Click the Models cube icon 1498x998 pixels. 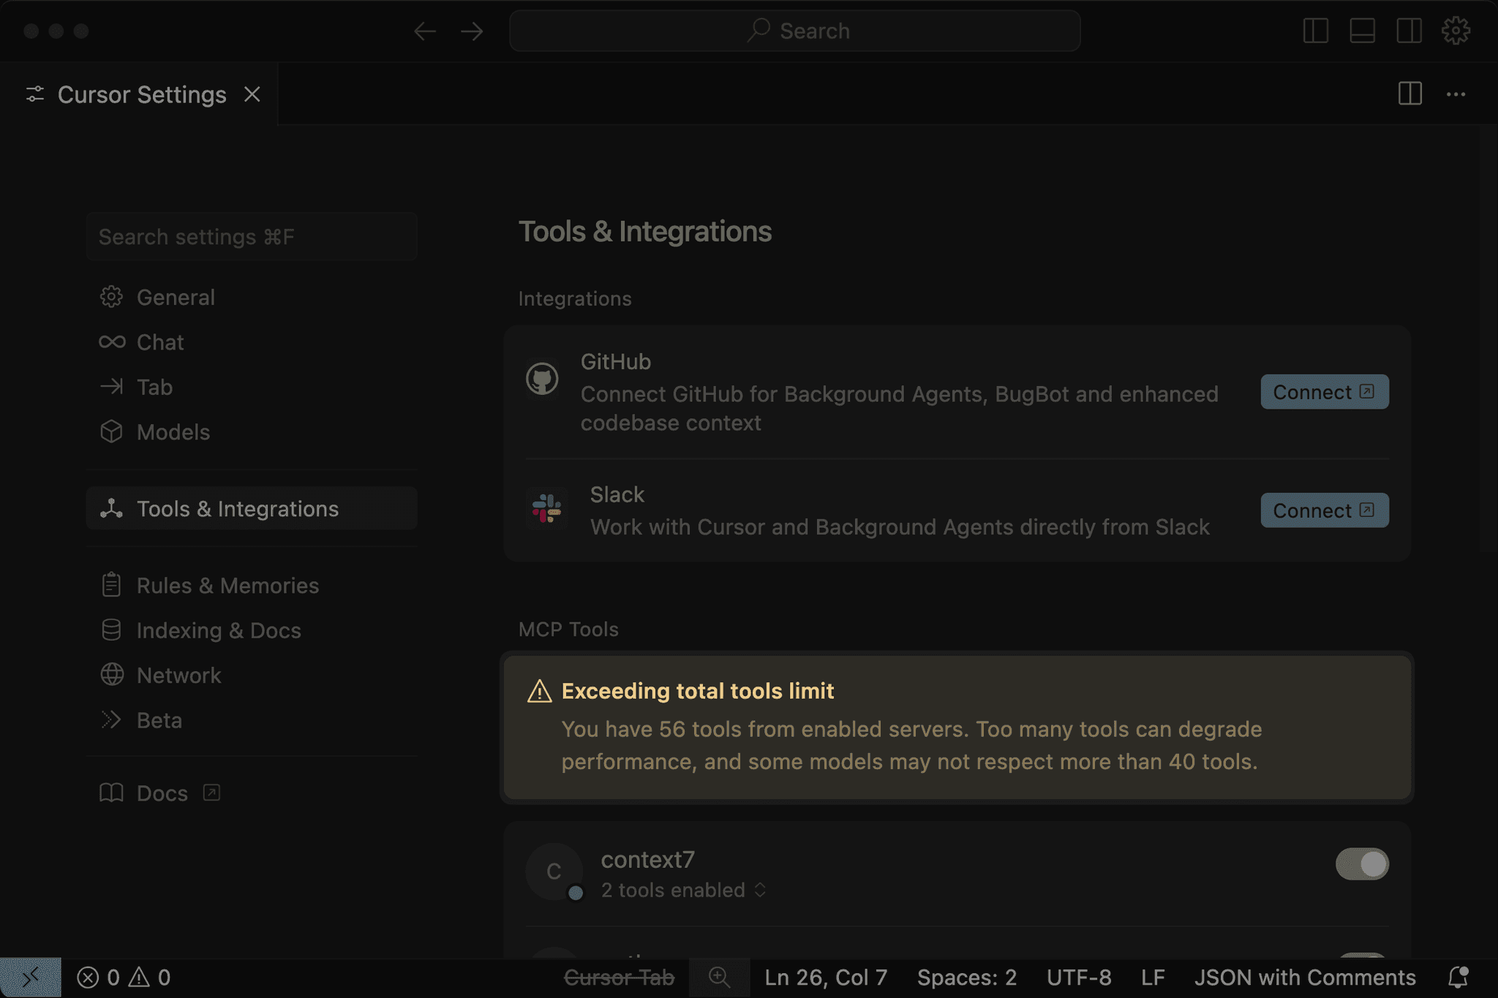point(111,431)
